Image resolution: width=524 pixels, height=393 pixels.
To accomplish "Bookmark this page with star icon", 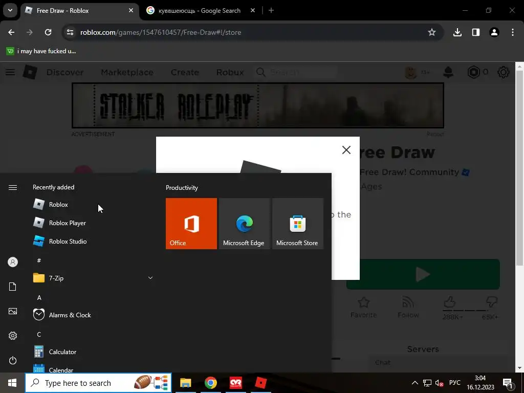I will [432, 32].
